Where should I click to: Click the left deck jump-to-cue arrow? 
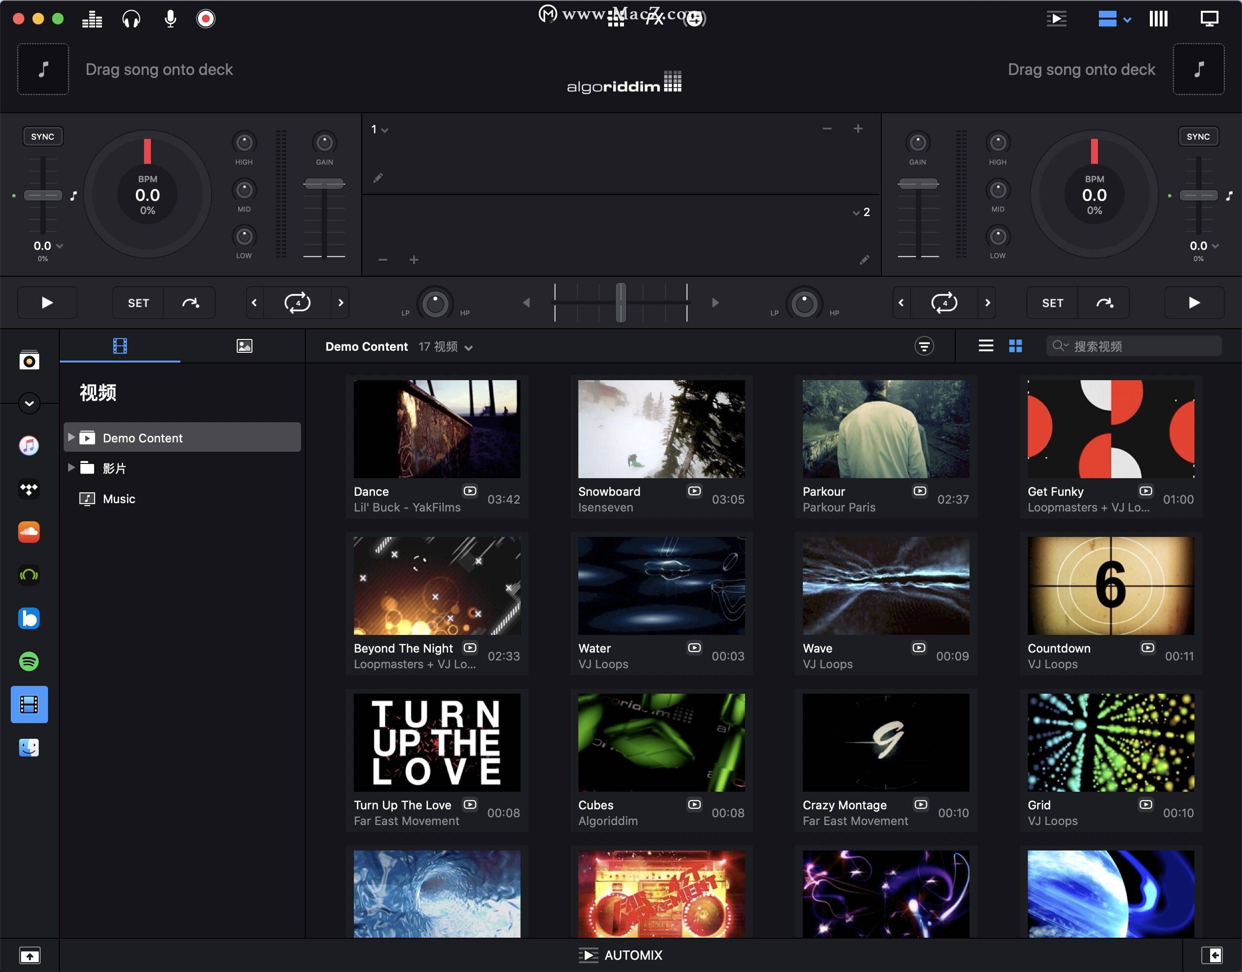(190, 303)
